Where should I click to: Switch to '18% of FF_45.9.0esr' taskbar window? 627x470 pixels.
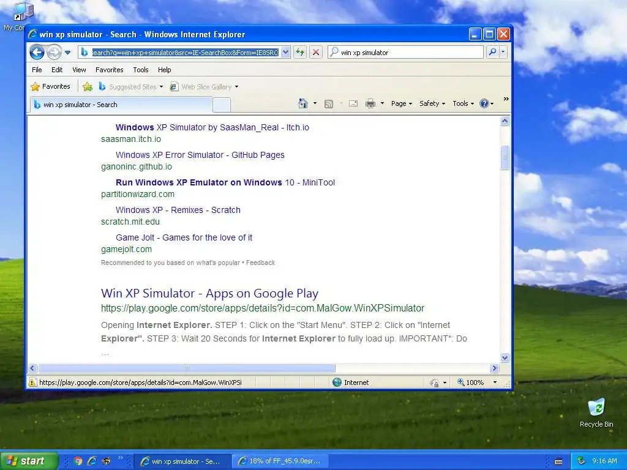coord(281,461)
